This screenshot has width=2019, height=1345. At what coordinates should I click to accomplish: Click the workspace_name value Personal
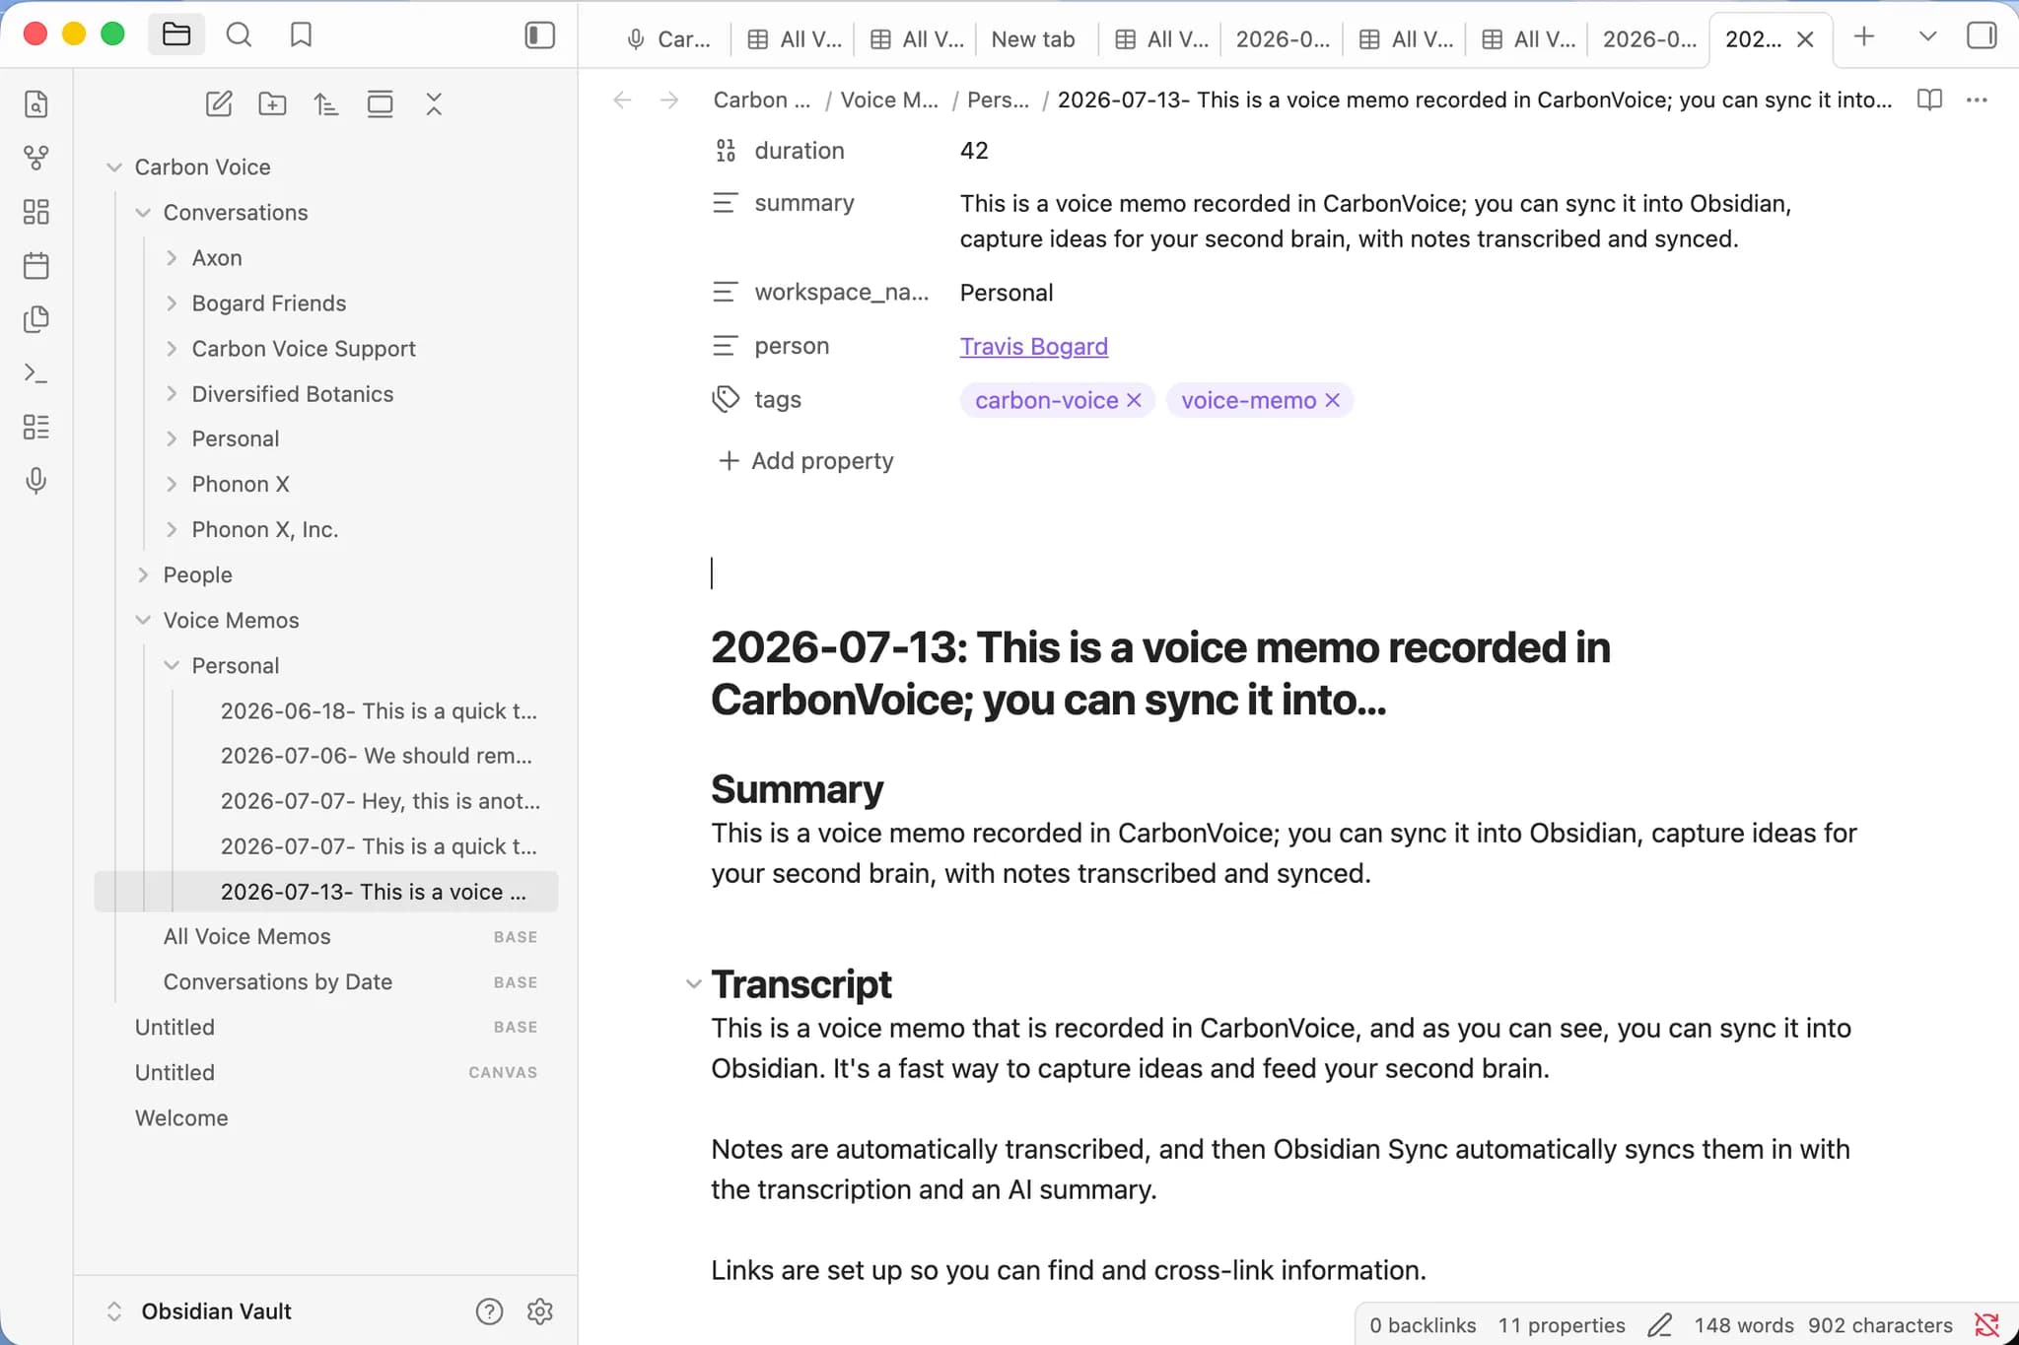[x=1007, y=293]
